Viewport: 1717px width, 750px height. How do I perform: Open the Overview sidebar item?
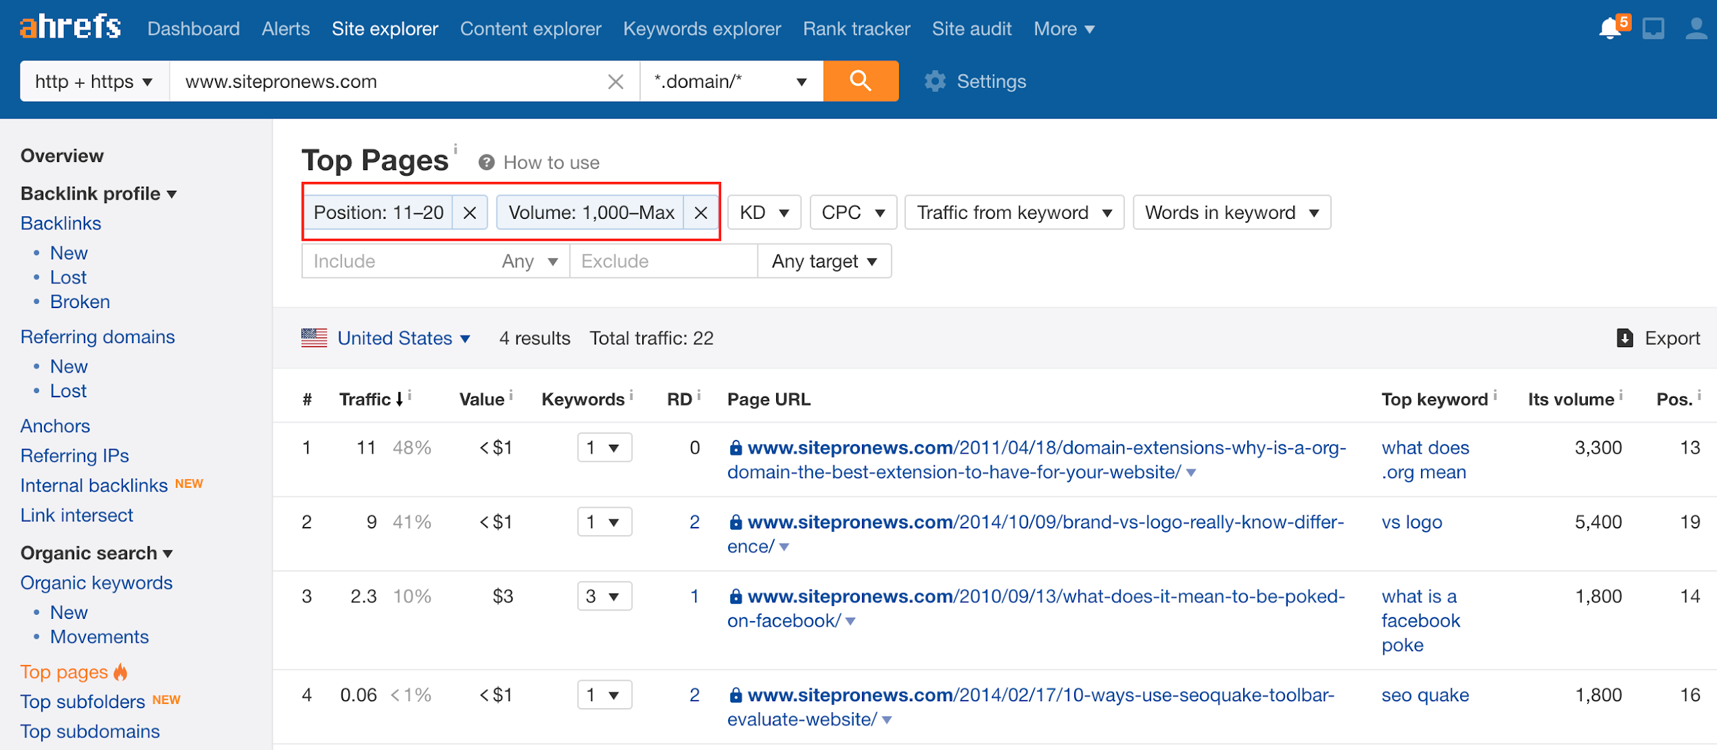(62, 156)
